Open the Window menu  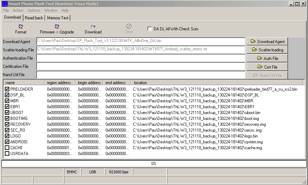click(51, 10)
